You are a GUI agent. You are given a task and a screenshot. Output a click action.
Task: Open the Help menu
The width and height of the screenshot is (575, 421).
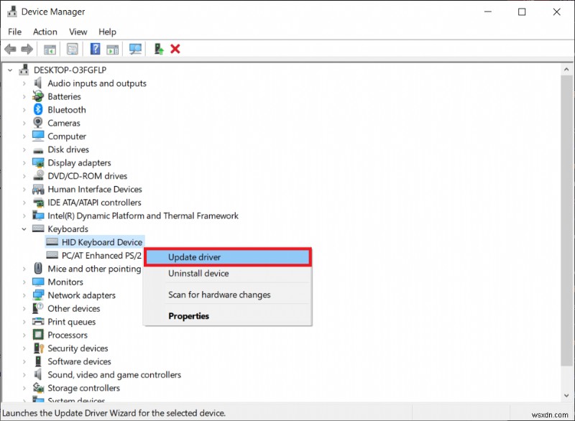point(107,32)
